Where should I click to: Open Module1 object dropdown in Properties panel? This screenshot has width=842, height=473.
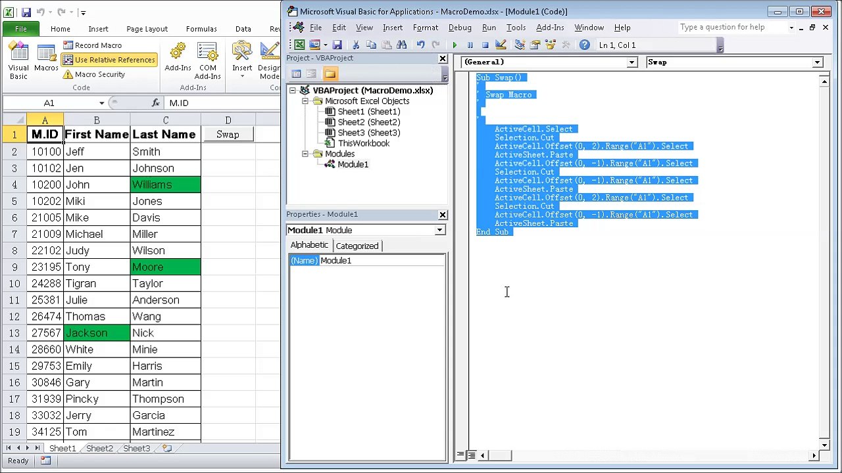(x=439, y=230)
